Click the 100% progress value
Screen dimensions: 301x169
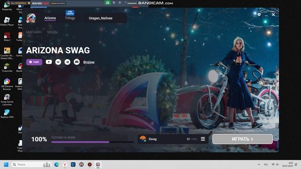click(39, 139)
